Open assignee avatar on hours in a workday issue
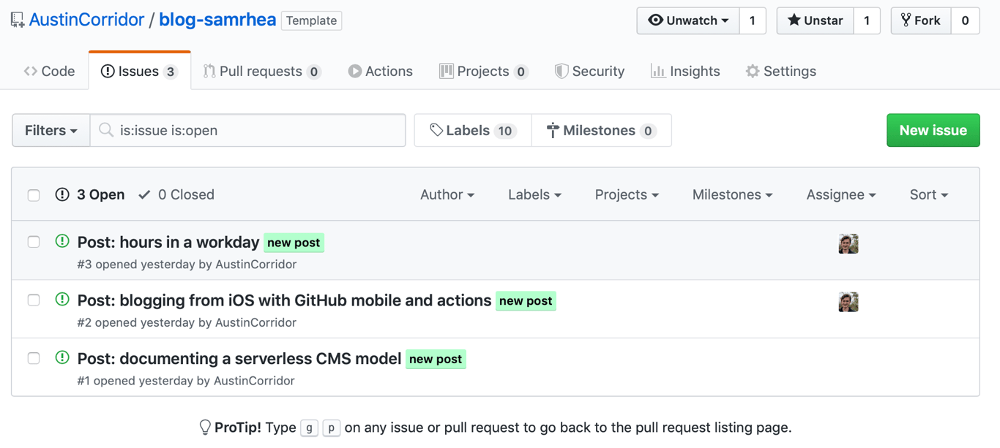 click(848, 243)
